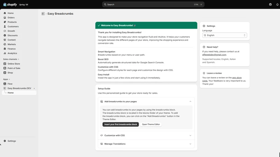Open the Products menu item
This screenshot has width=280, height=157.
click(12, 22)
